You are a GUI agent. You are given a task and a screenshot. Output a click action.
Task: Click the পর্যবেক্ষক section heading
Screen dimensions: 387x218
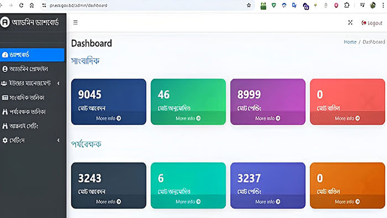(86, 144)
